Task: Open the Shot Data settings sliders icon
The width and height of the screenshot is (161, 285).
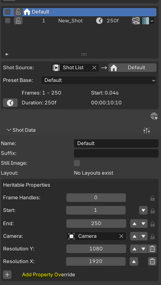Action: pyautogui.click(x=147, y=130)
